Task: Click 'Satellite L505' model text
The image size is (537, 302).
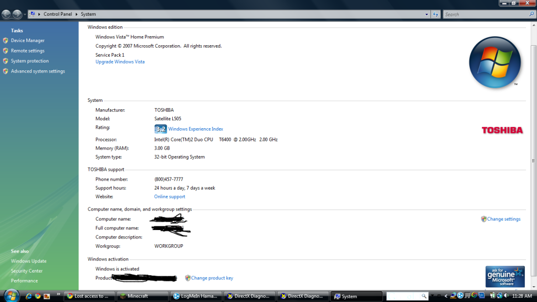Action: pyautogui.click(x=167, y=119)
